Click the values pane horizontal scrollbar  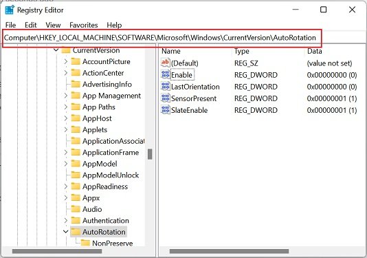(229, 251)
